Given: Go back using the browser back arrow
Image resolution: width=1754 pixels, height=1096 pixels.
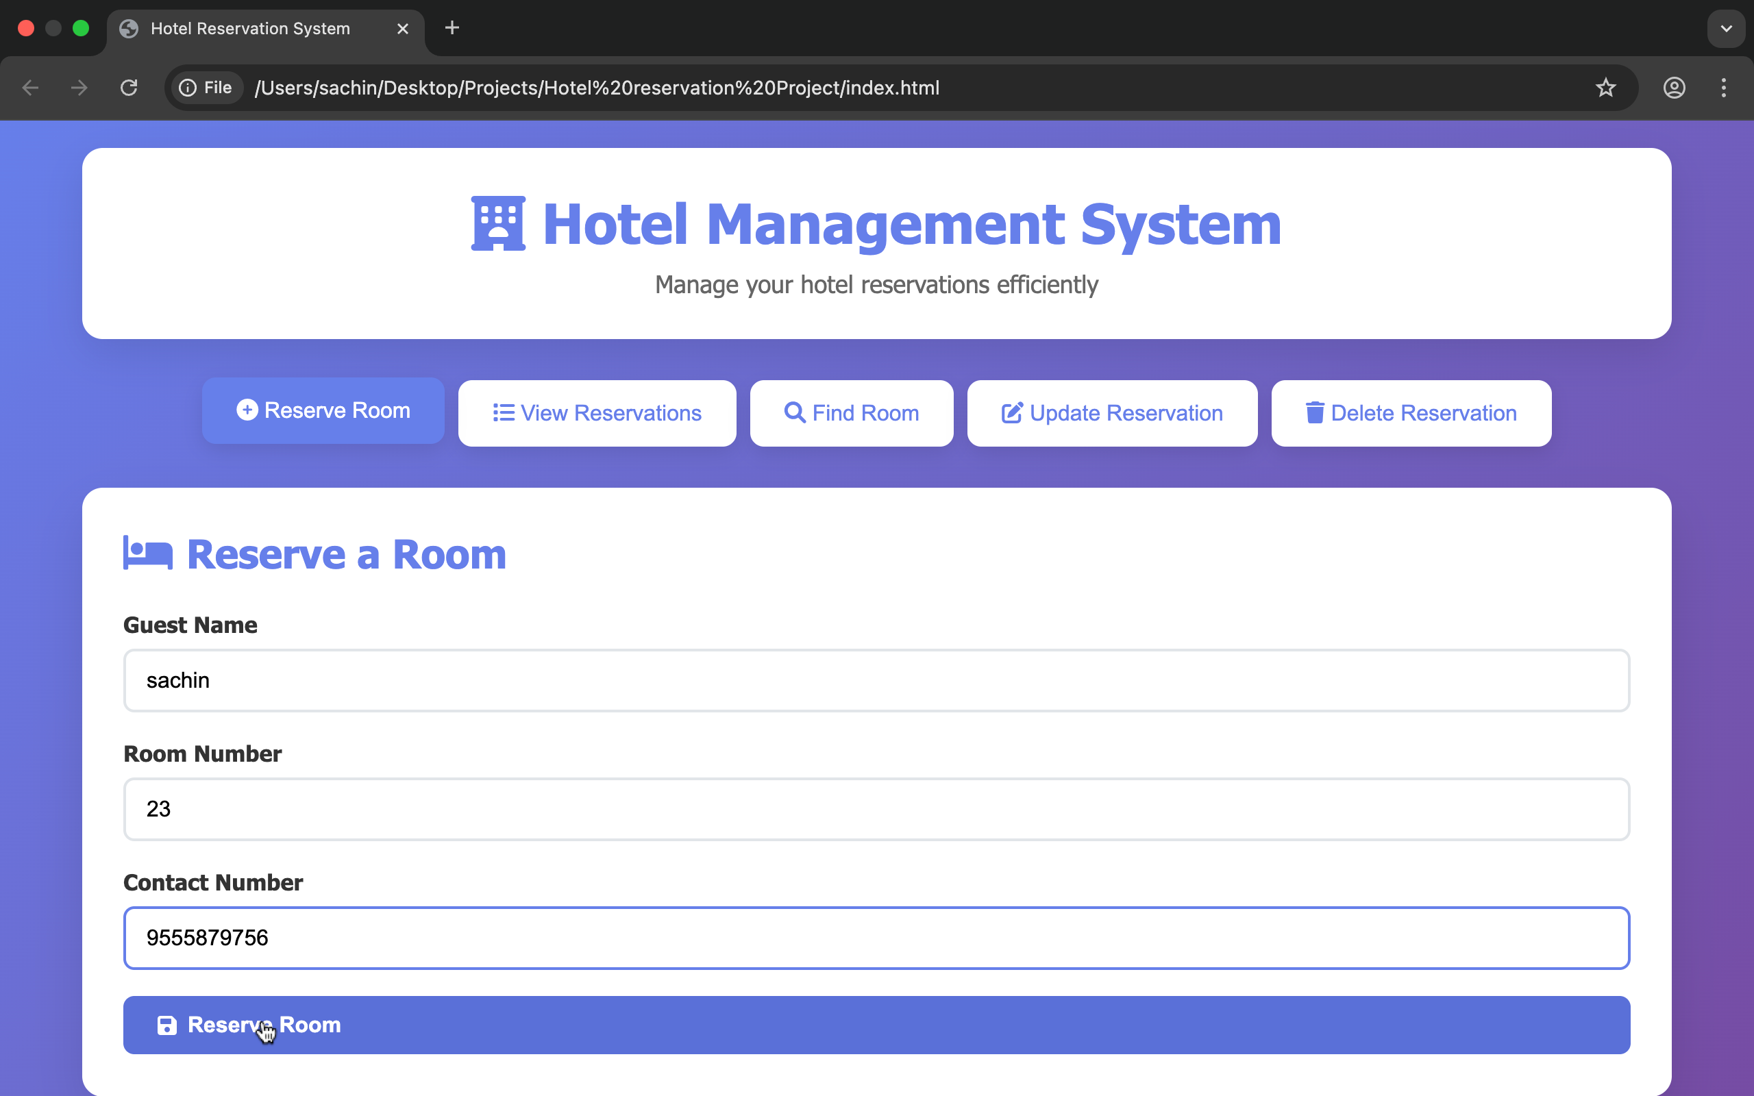Looking at the screenshot, I should click(x=30, y=88).
